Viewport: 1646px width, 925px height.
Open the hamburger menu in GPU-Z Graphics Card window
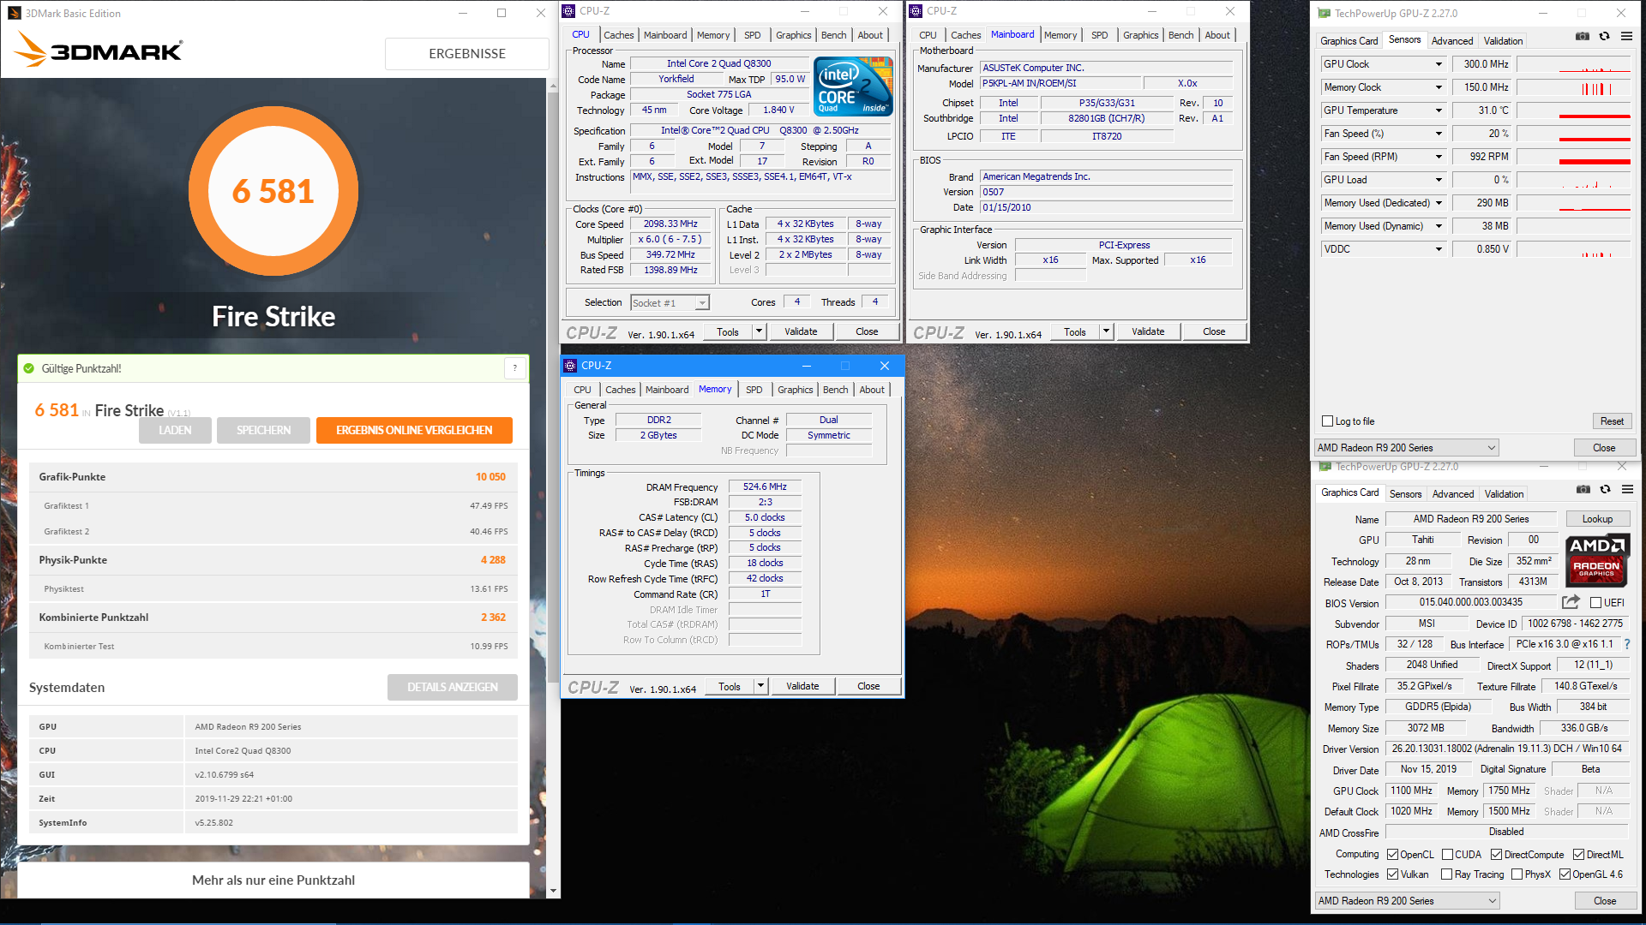(x=1627, y=490)
